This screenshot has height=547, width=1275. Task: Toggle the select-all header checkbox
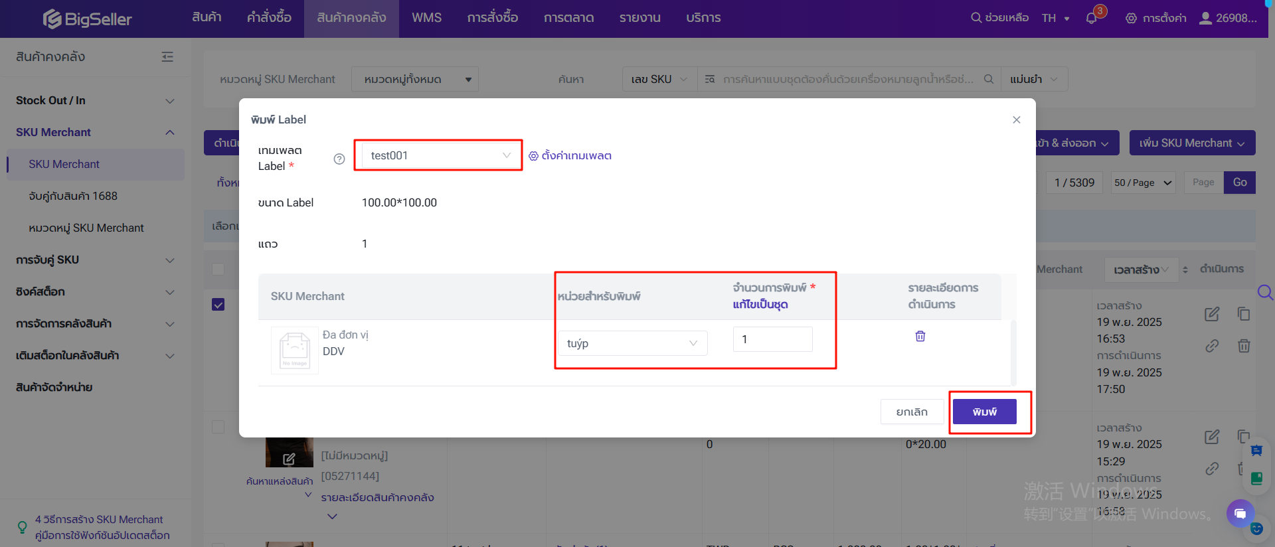click(218, 269)
